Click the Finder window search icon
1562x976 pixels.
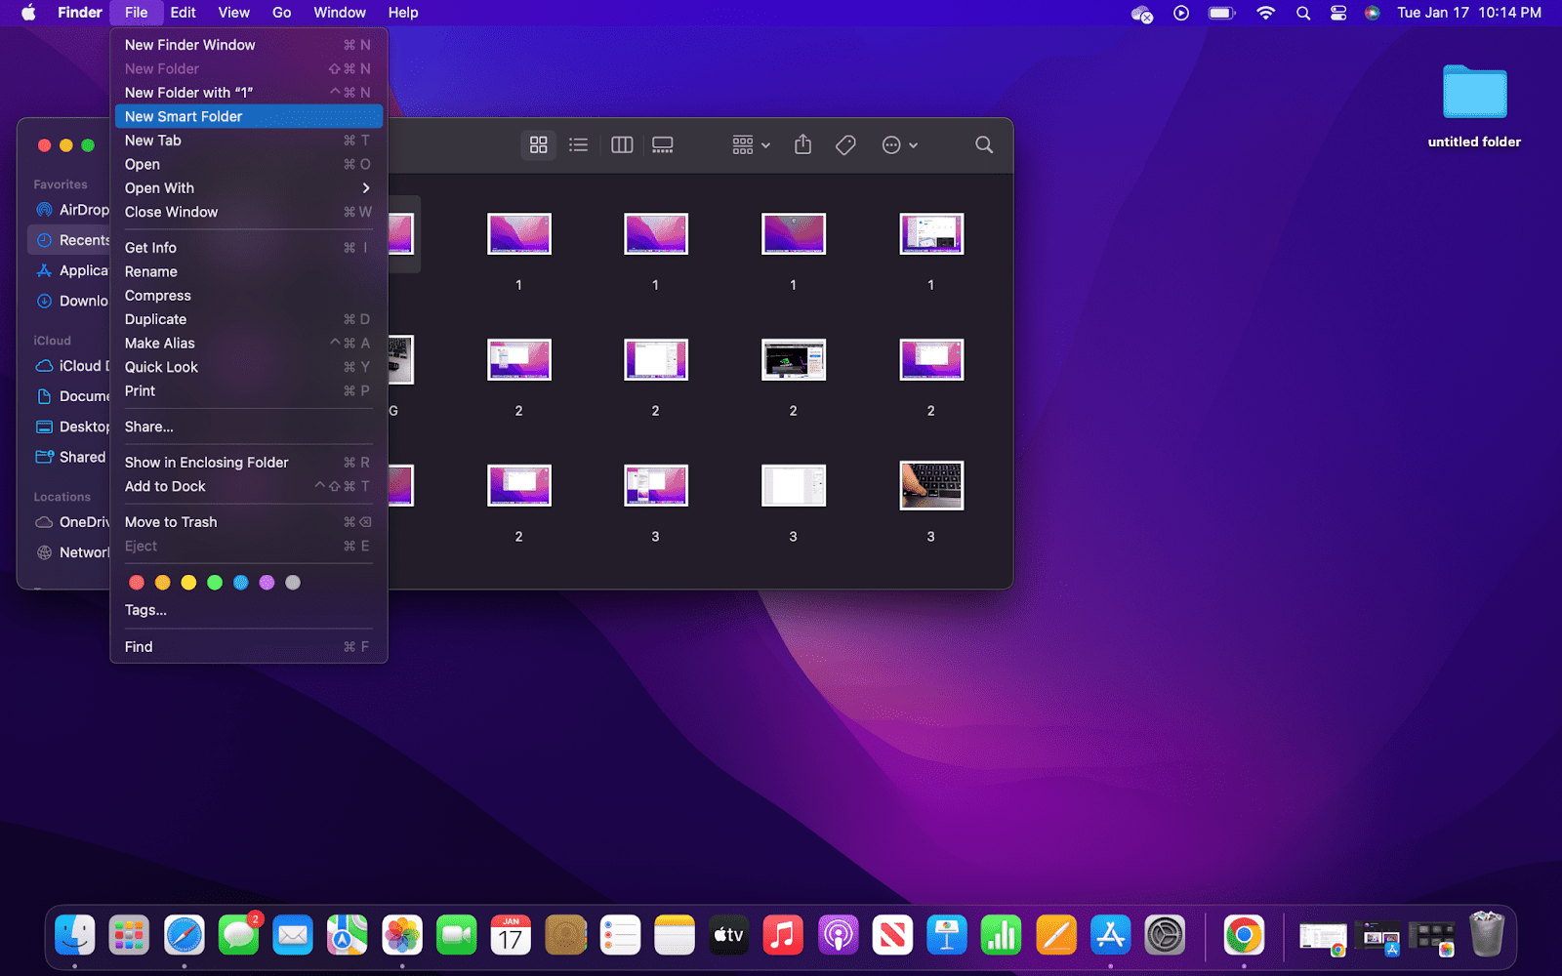click(984, 144)
